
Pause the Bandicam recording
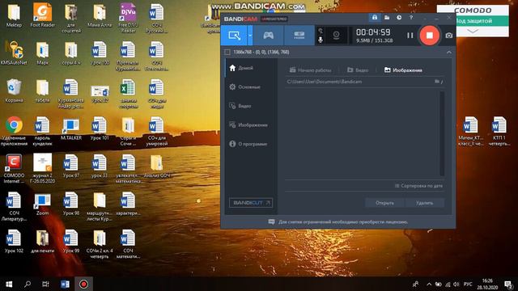[410, 36]
